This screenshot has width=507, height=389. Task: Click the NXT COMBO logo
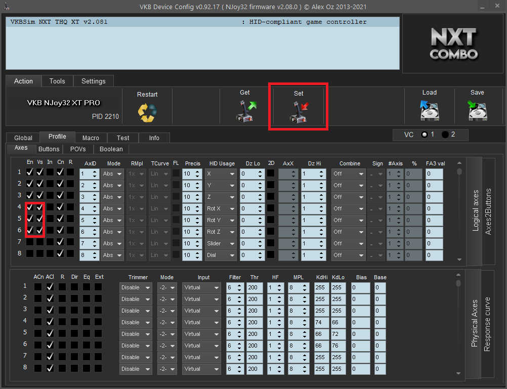(454, 44)
